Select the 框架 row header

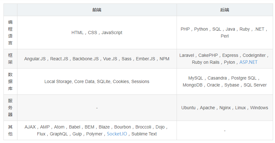[x=10, y=59]
